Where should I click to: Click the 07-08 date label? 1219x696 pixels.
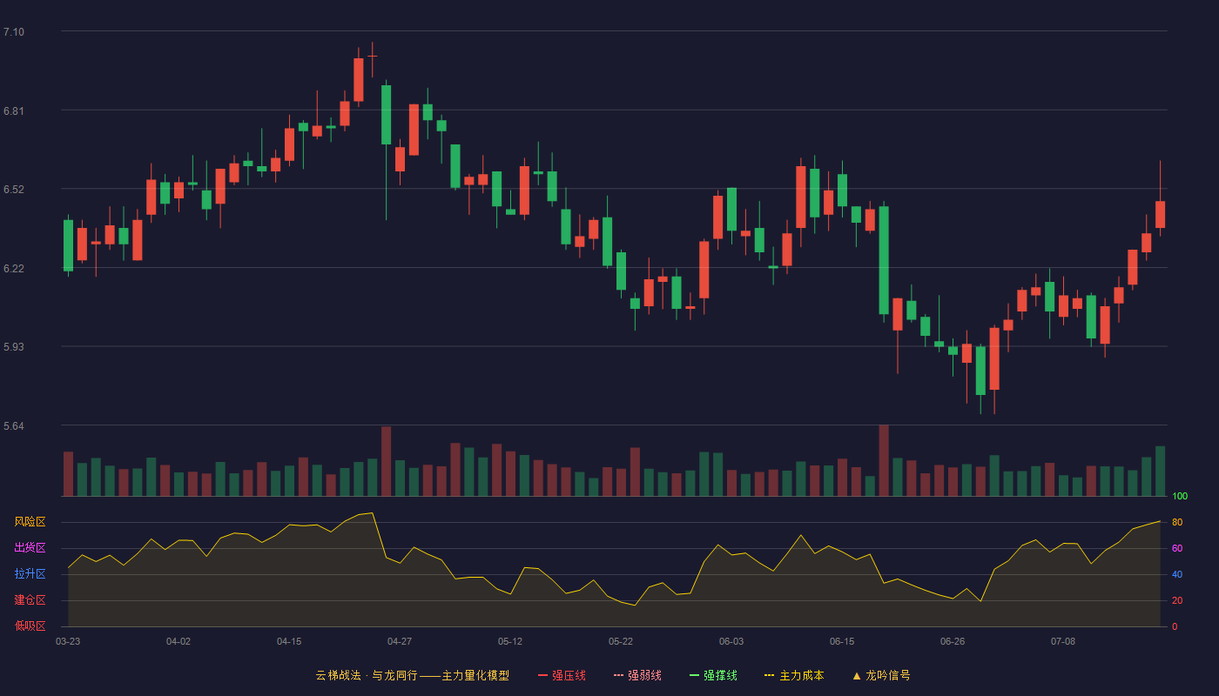pyautogui.click(x=1063, y=641)
